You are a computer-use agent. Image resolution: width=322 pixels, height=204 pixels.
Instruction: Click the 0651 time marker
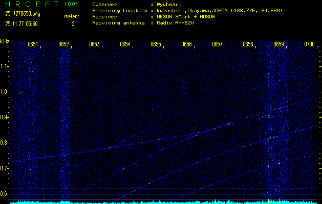point(33,44)
